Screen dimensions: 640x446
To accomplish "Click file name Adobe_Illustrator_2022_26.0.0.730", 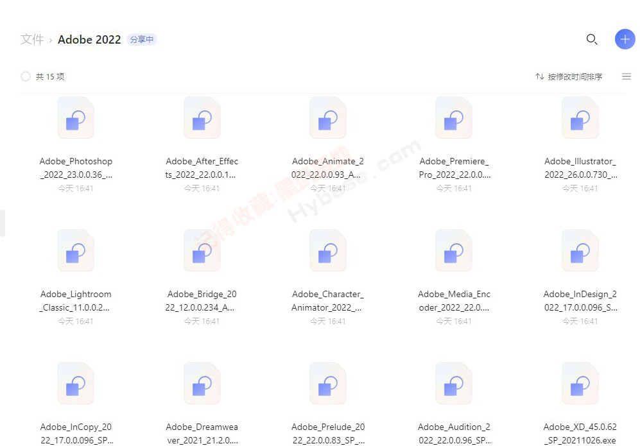I will click(x=580, y=167).
